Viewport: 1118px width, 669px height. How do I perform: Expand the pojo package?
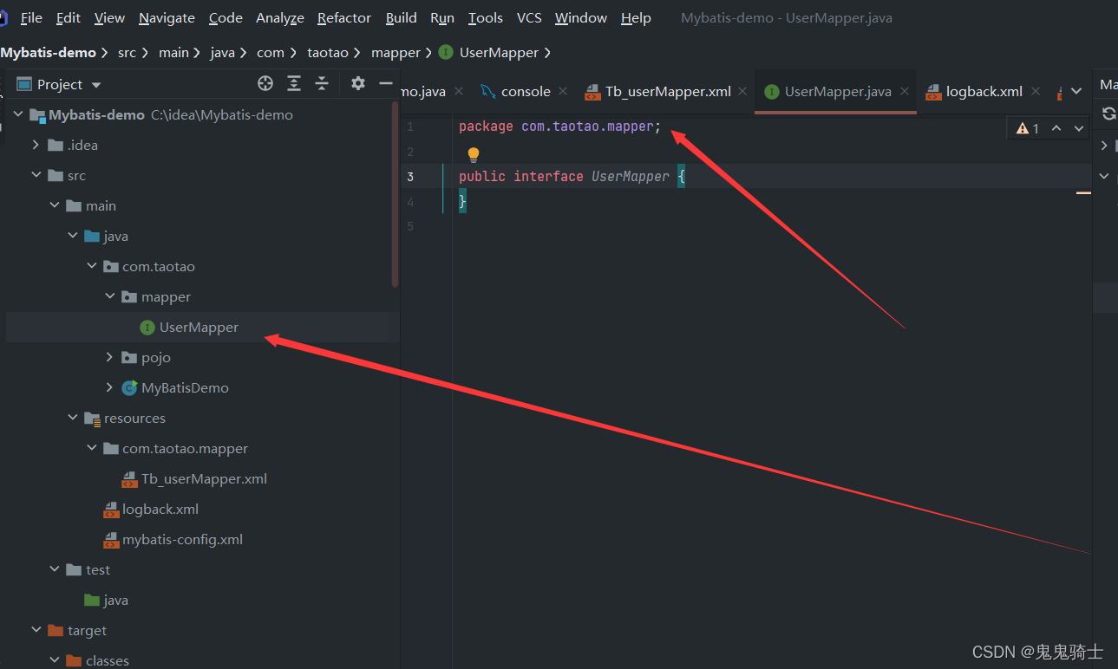point(110,357)
